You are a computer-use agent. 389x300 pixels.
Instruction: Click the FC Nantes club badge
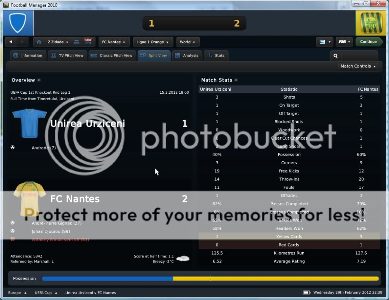point(371,23)
